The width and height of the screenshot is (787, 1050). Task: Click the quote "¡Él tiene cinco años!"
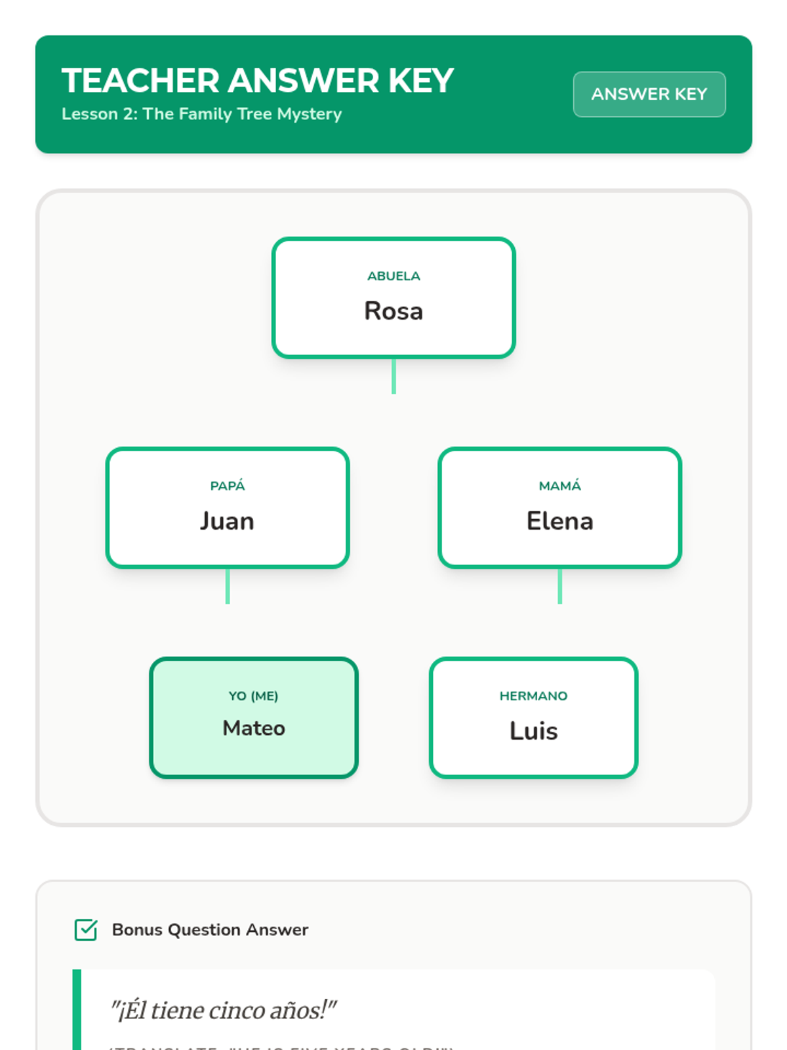point(223,1010)
